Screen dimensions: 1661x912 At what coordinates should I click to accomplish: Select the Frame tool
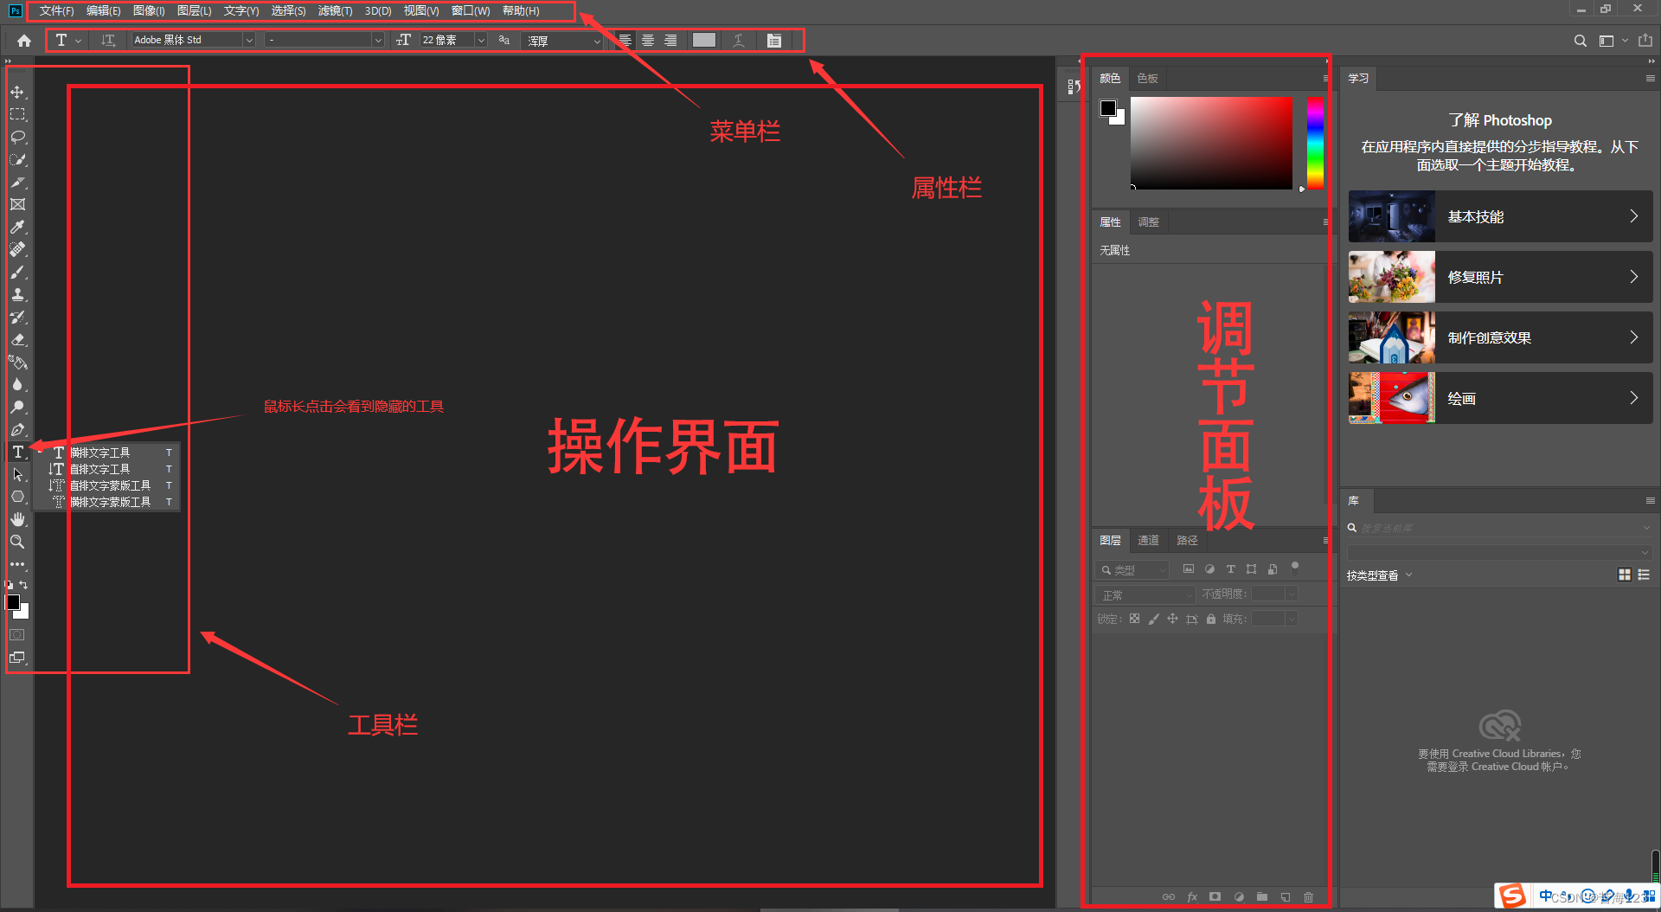click(x=17, y=204)
